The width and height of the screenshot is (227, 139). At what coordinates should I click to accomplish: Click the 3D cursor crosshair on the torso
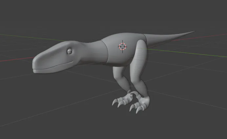pyautogui.click(x=122, y=46)
